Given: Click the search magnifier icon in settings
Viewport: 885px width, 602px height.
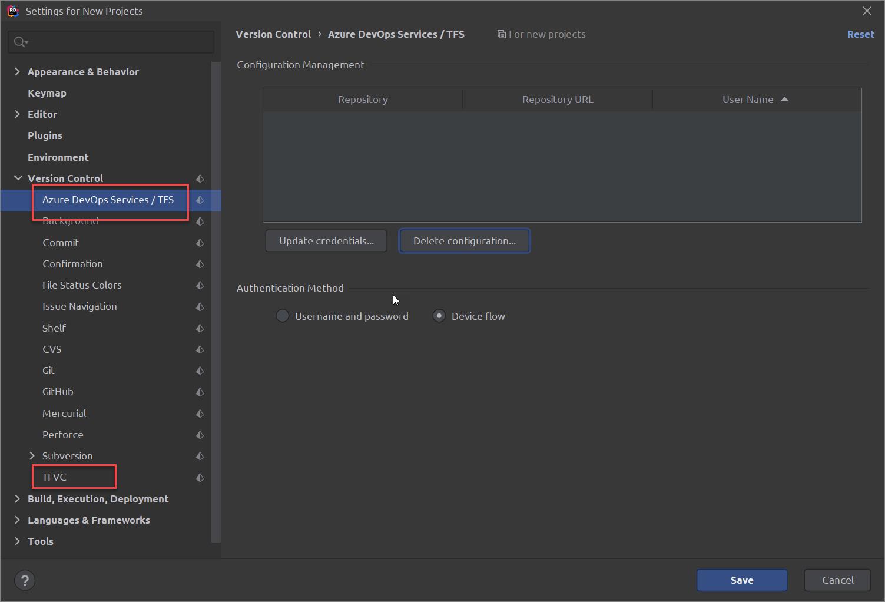Looking at the screenshot, I should click(x=21, y=42).
